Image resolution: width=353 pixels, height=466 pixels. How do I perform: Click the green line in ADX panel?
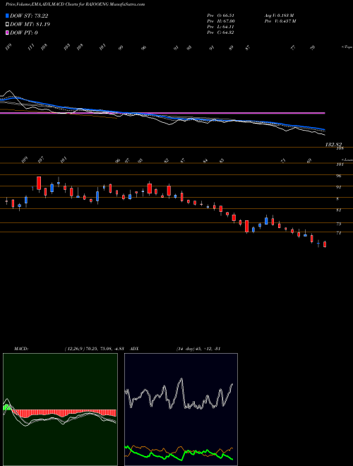179,453
